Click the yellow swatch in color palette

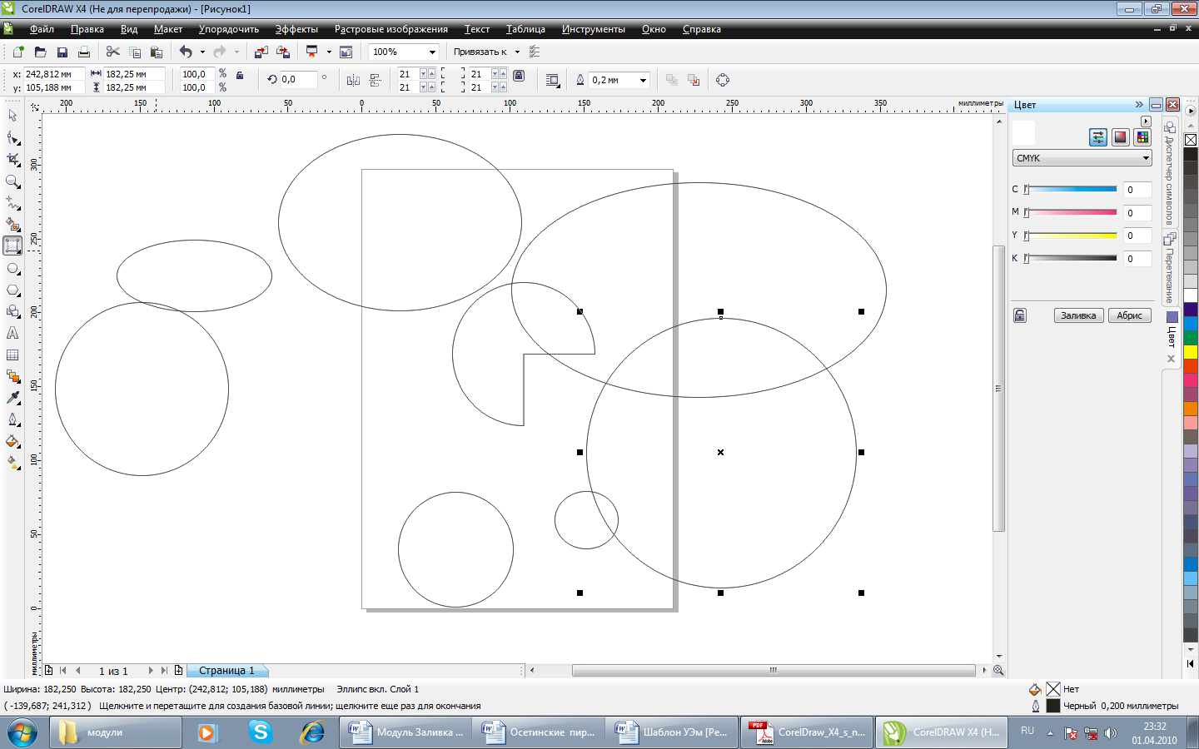pyautogui.click(x=1191, y=352)
